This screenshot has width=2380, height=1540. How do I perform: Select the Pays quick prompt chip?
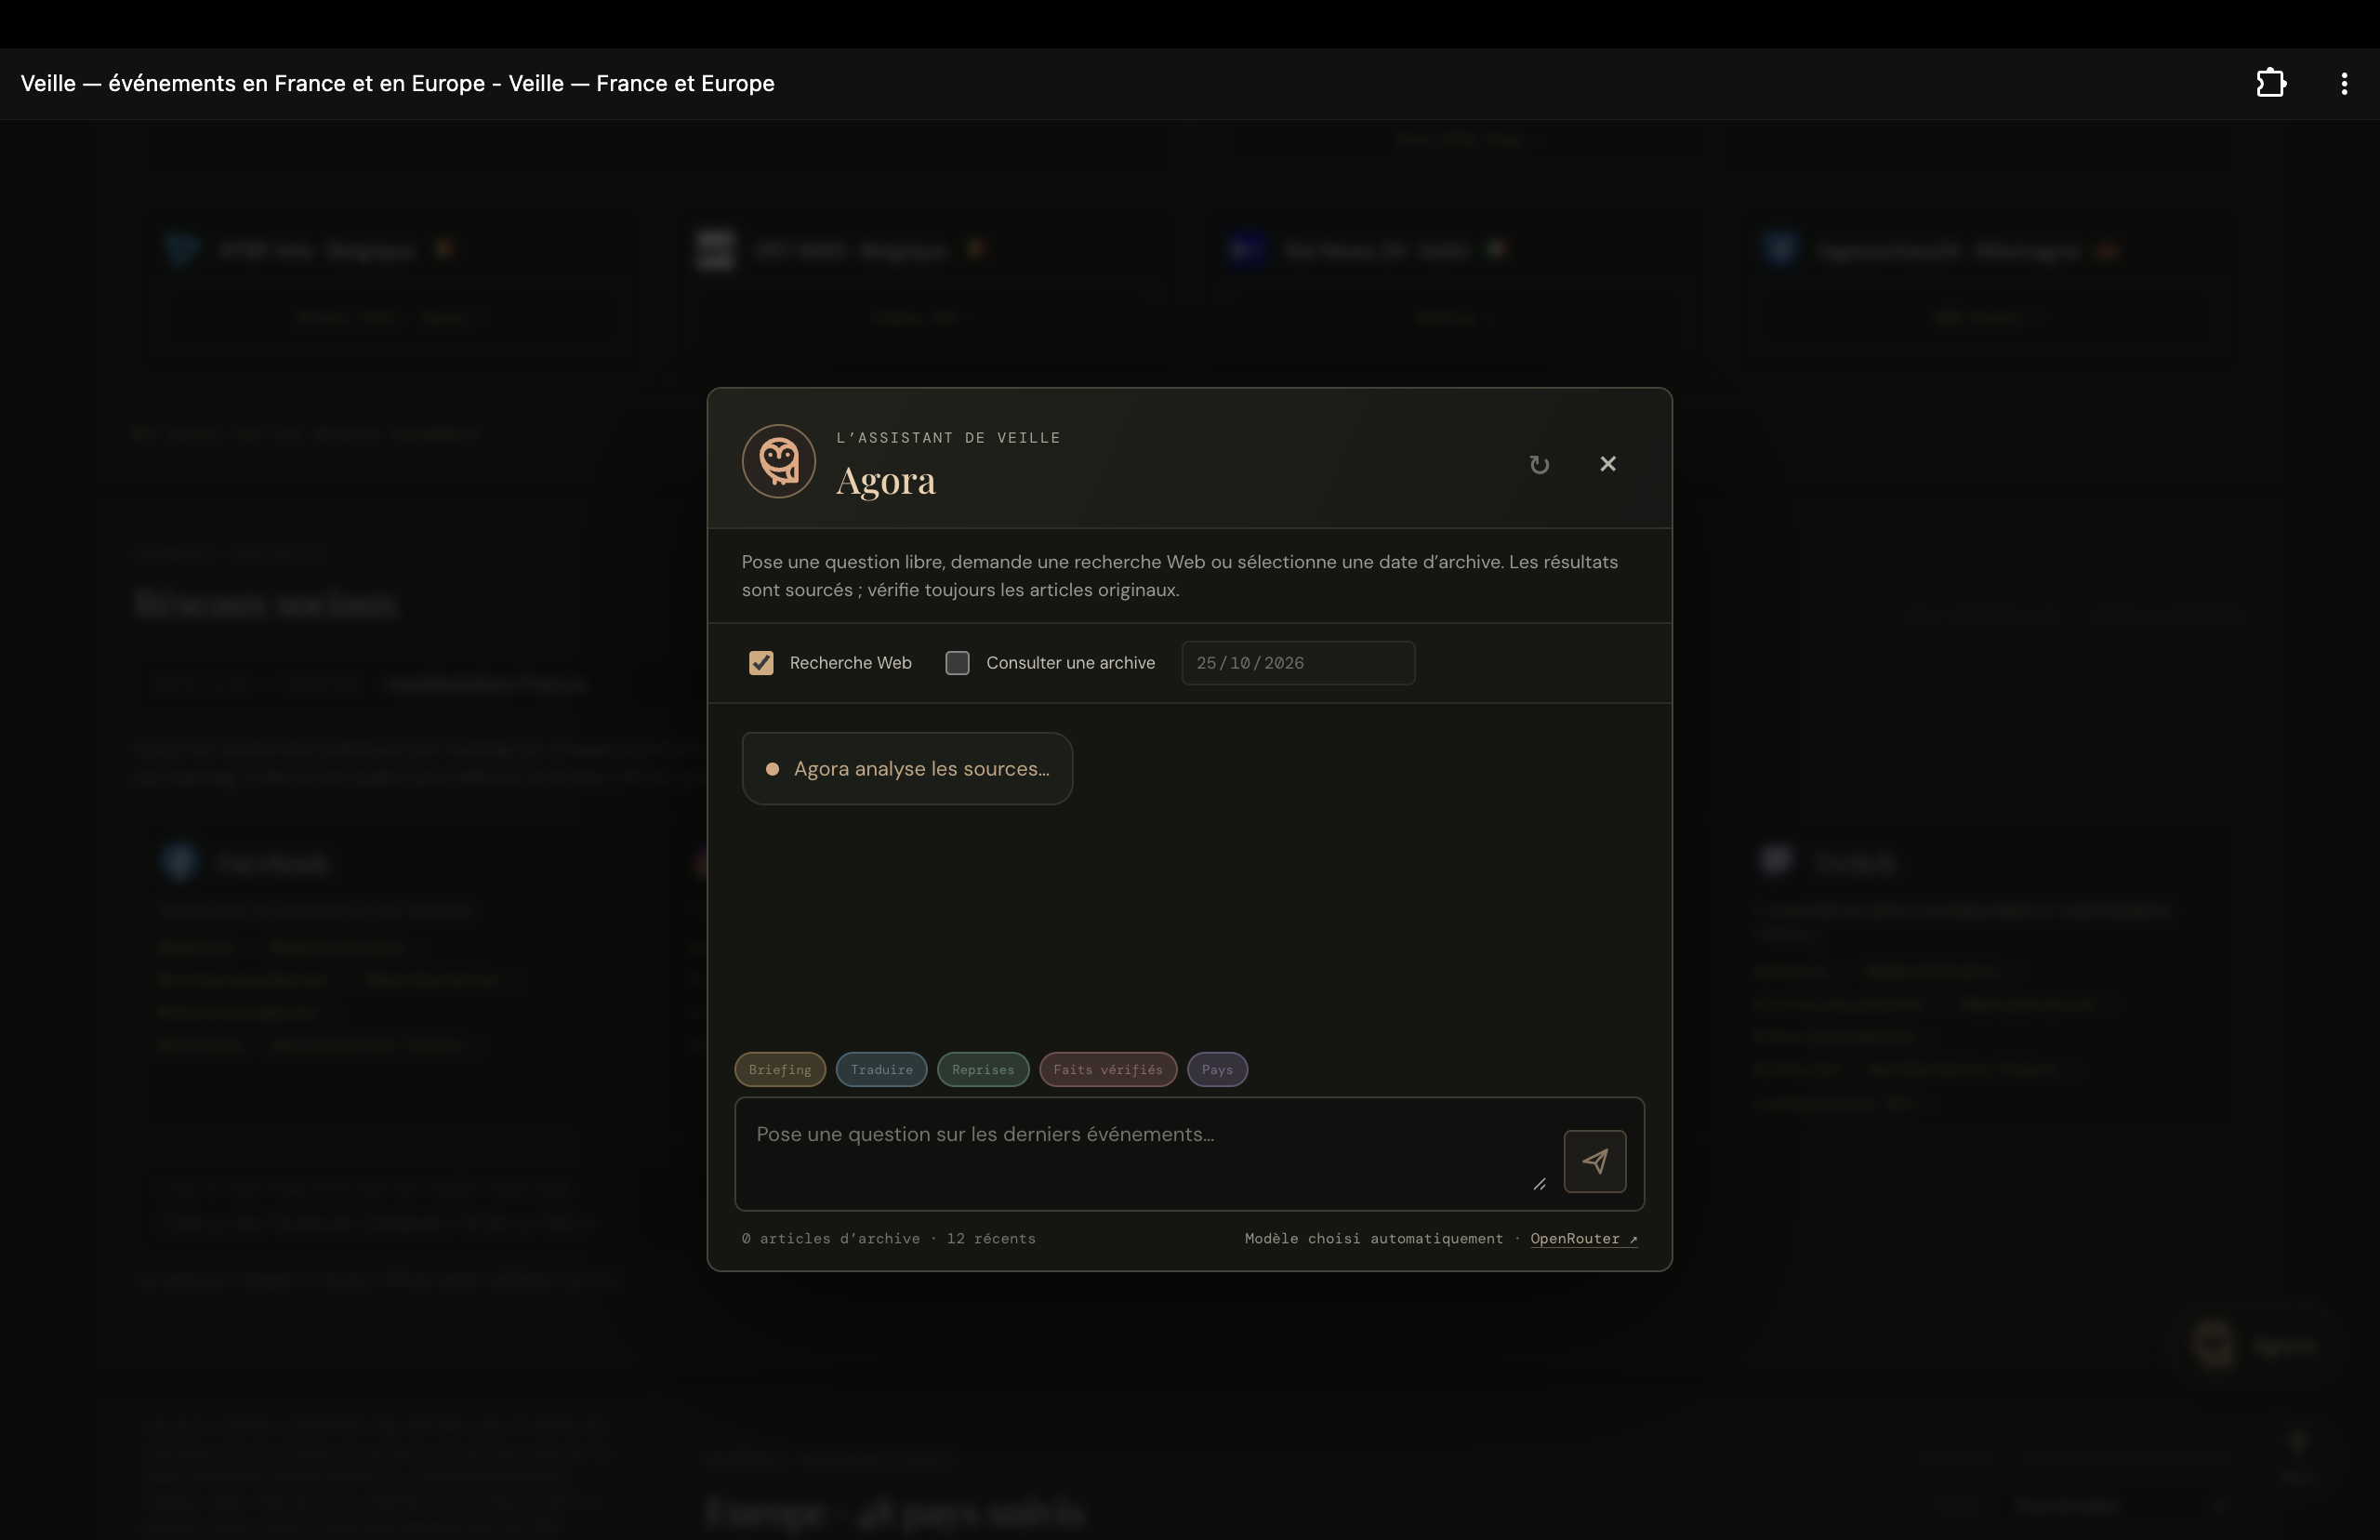point(1216,1069)
